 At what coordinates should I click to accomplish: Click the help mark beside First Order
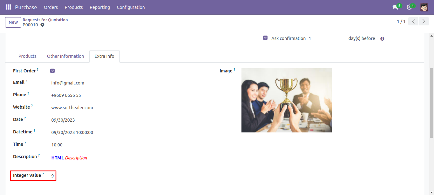tap(38, 69)
